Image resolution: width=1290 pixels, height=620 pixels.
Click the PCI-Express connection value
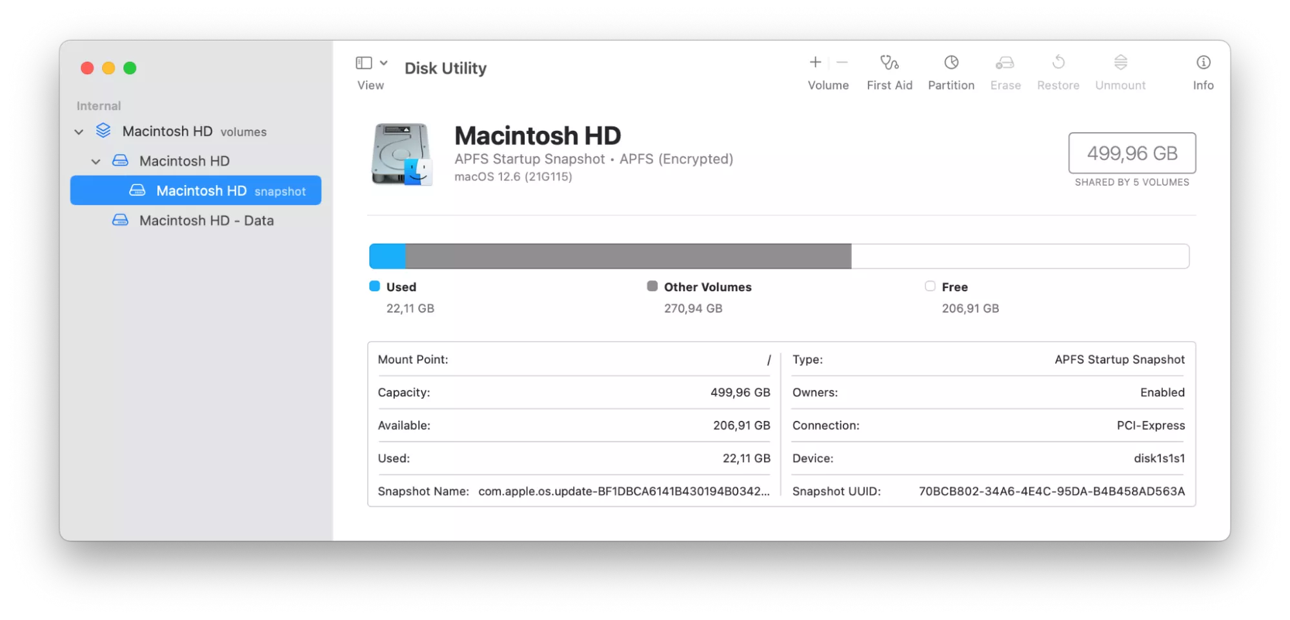(x=1151, y=425)
